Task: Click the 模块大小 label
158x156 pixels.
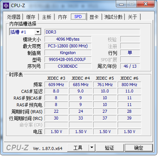Action: (x=32, y=39)
